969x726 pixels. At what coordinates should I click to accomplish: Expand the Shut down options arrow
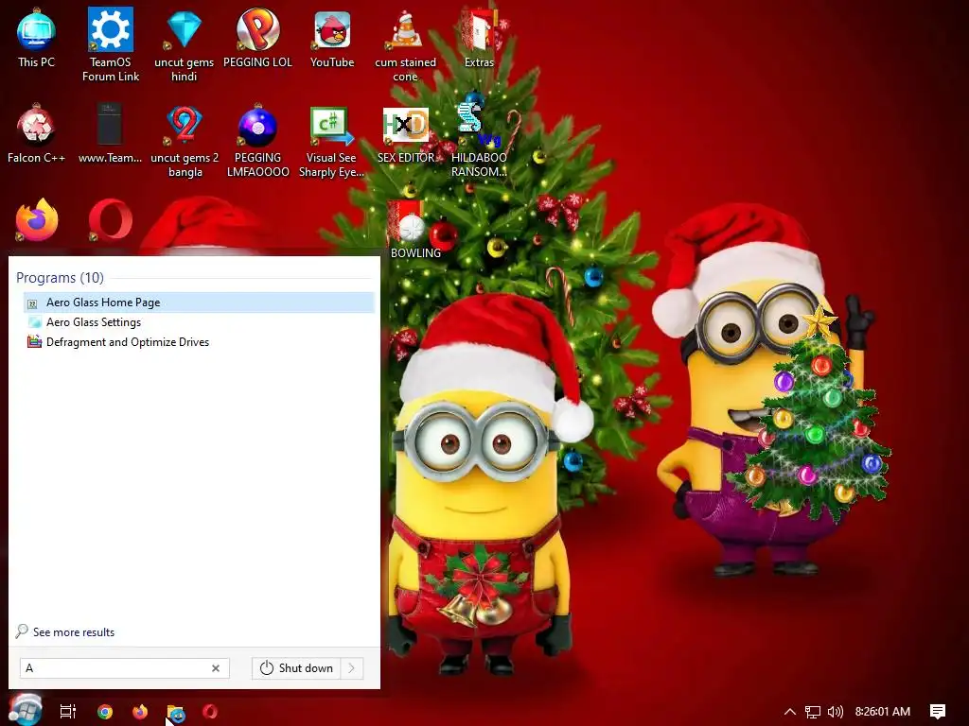[352, 668]
